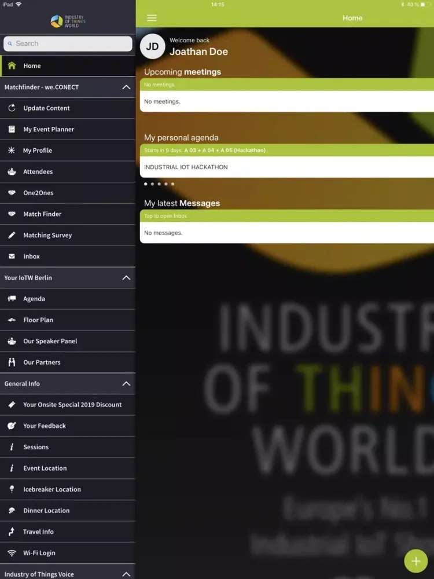
Task: Open the Home menu item
Action: pyautogui.click(x=68, y=66)
